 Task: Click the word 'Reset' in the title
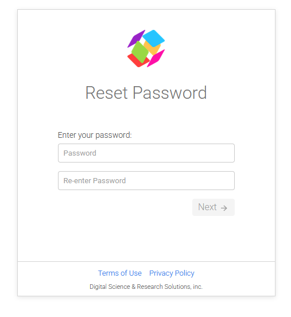pyautogui.click(x=107, y=92)
